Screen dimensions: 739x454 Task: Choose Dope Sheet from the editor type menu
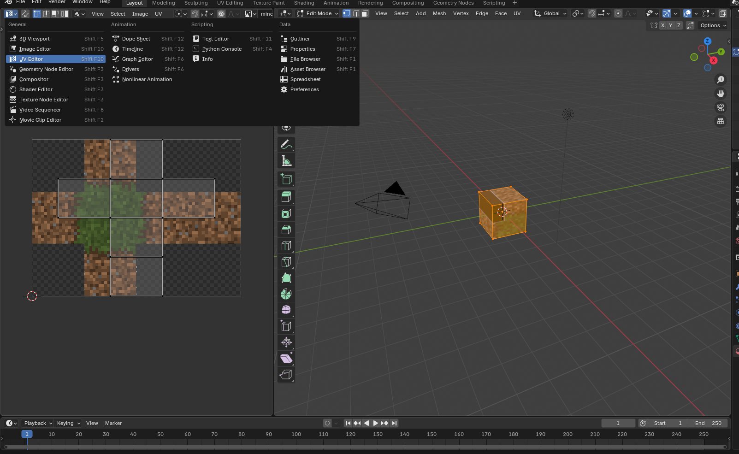148,39
